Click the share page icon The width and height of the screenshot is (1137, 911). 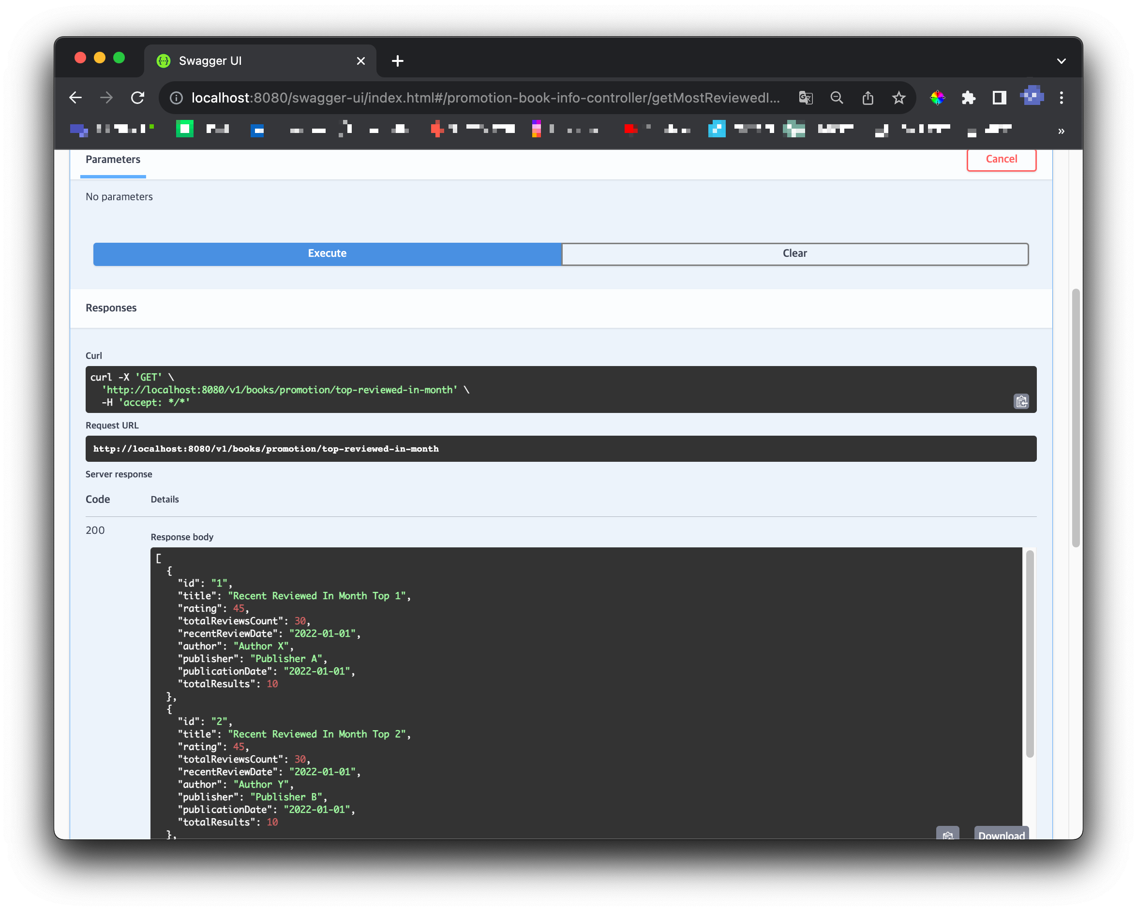868,98
